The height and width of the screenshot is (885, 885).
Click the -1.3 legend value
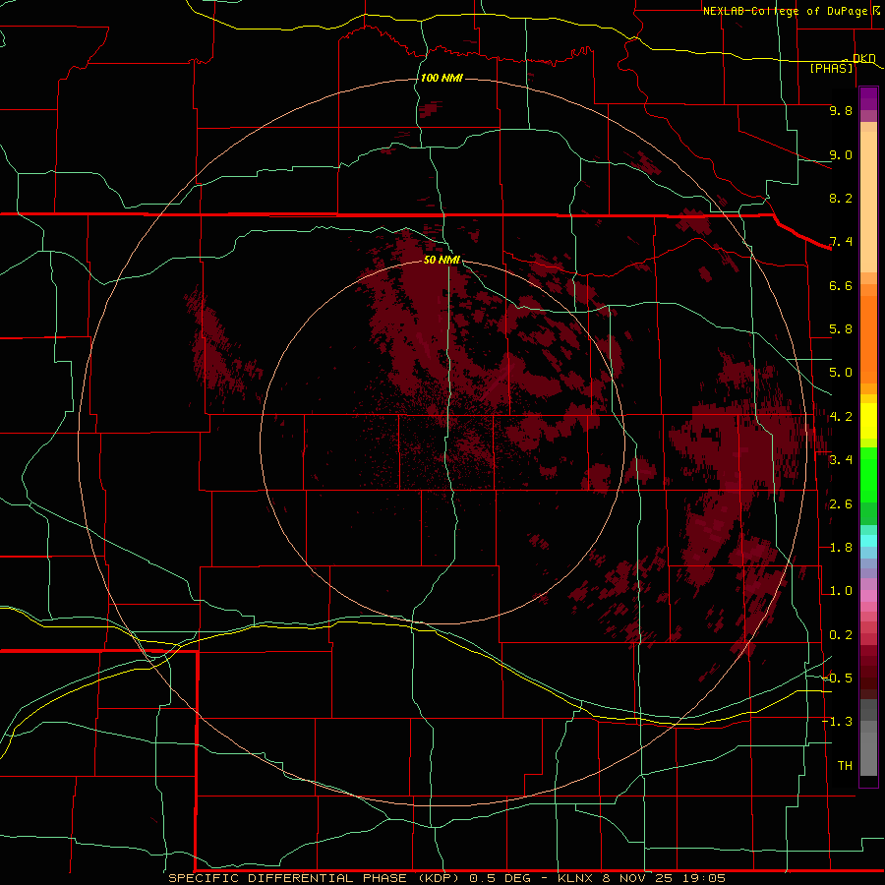(x=838, y=722)
